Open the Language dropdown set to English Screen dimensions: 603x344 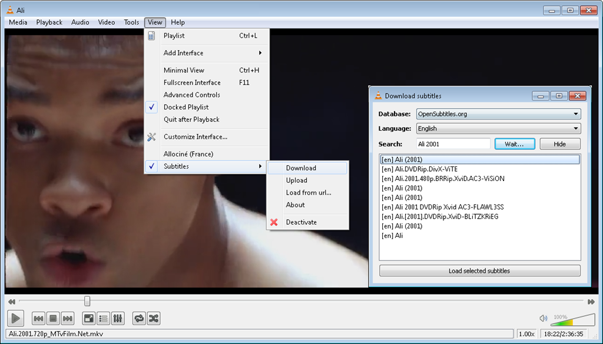[x=498, y=129]
